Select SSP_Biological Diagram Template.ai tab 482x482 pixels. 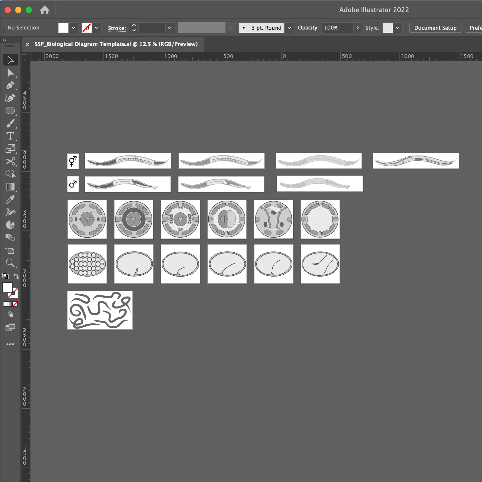(116, 44)
